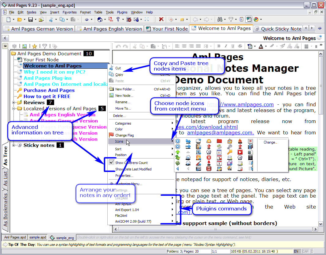Screen dimensions: 326x255
Task: Enable Show Date Last Modified option
Action: (133, 169)
